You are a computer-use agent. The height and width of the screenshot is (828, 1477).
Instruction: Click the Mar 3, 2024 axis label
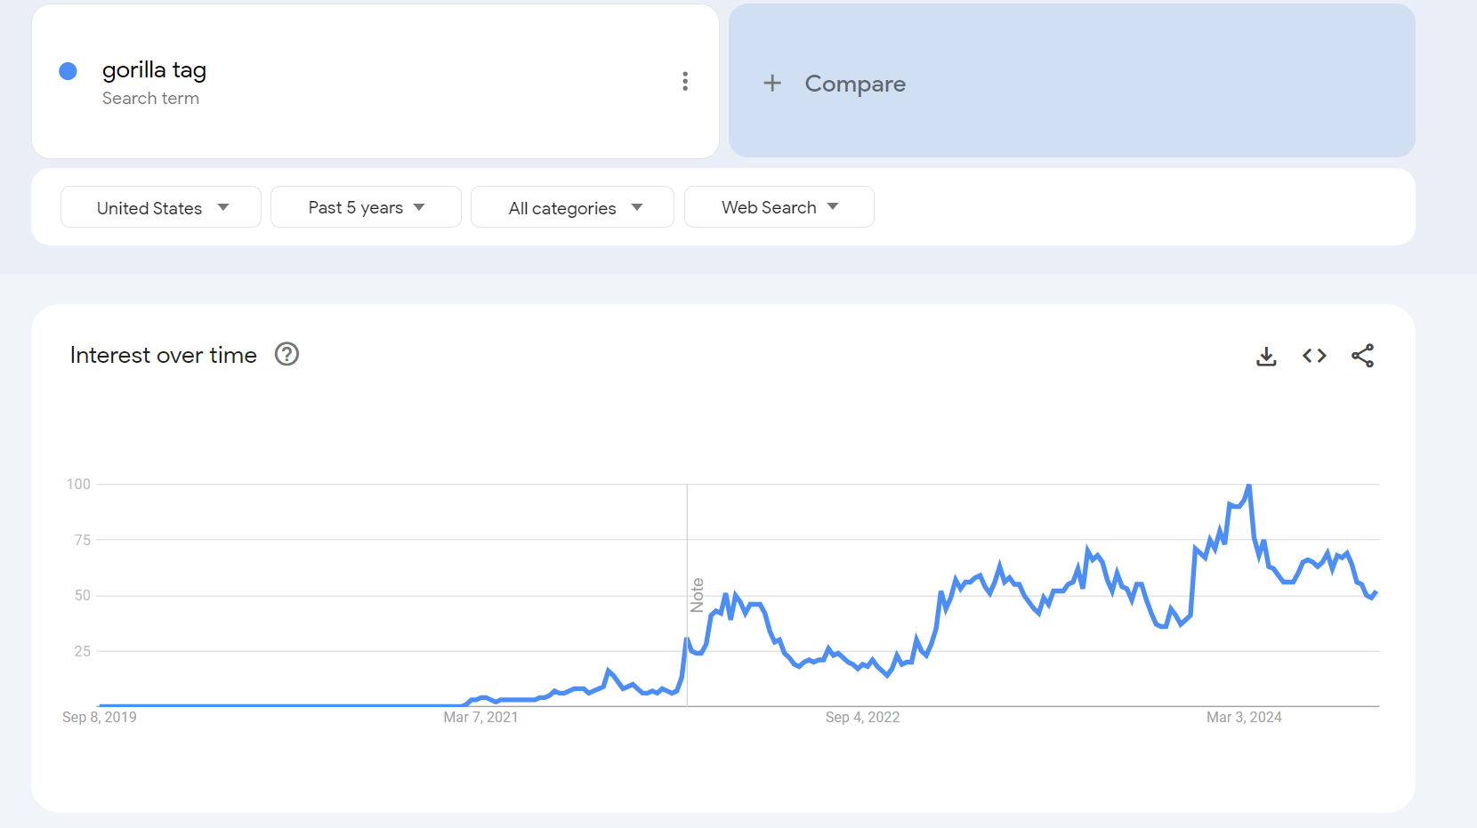coord(1244,717)
